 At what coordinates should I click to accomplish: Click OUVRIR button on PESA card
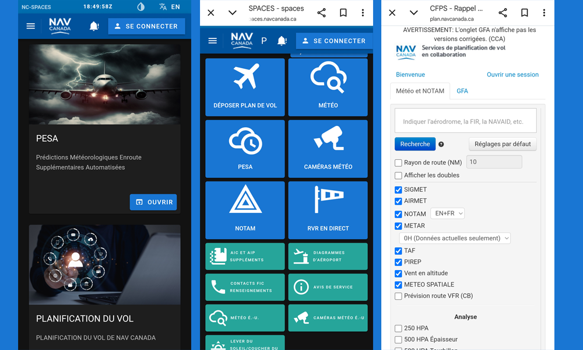tap(153, 202)
